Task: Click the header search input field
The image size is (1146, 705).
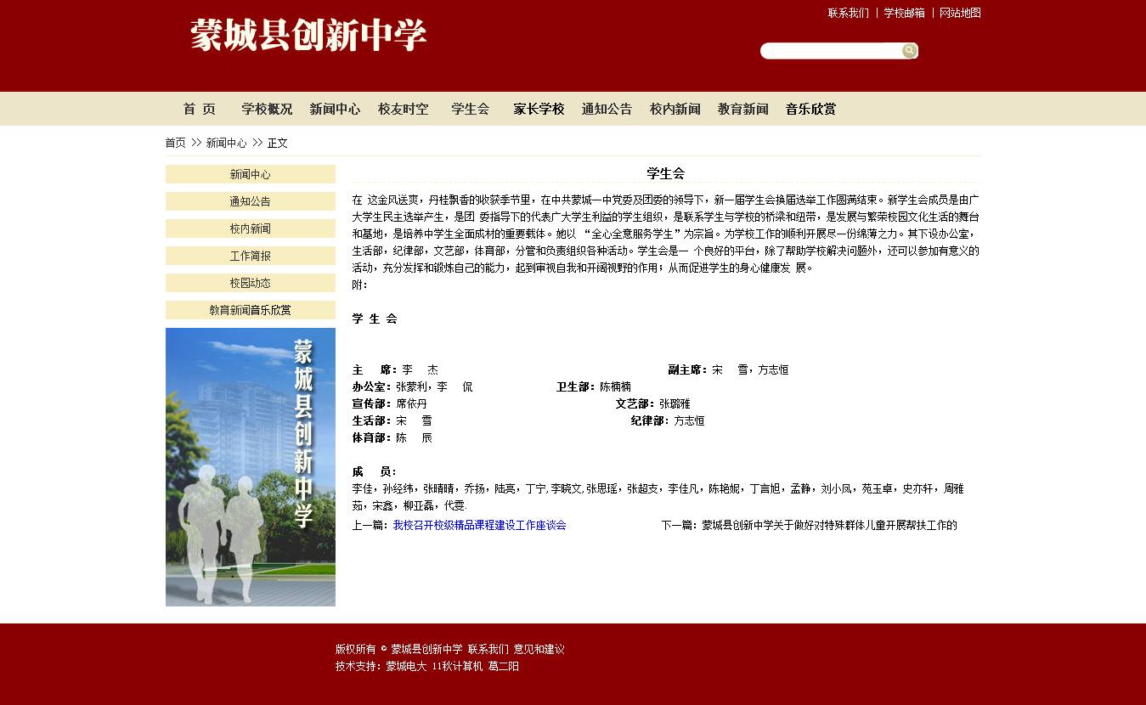Action: [x=830, y=51]
